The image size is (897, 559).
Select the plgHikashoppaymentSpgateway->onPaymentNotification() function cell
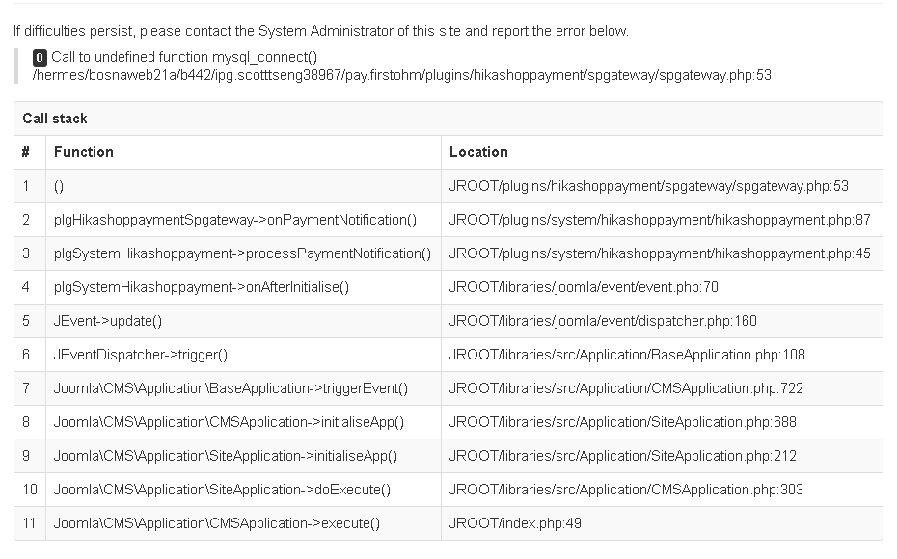pos(235,220)
